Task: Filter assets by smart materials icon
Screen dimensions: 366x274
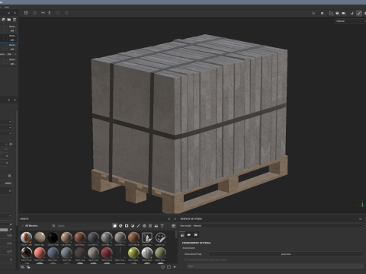Action: (120, 225)
